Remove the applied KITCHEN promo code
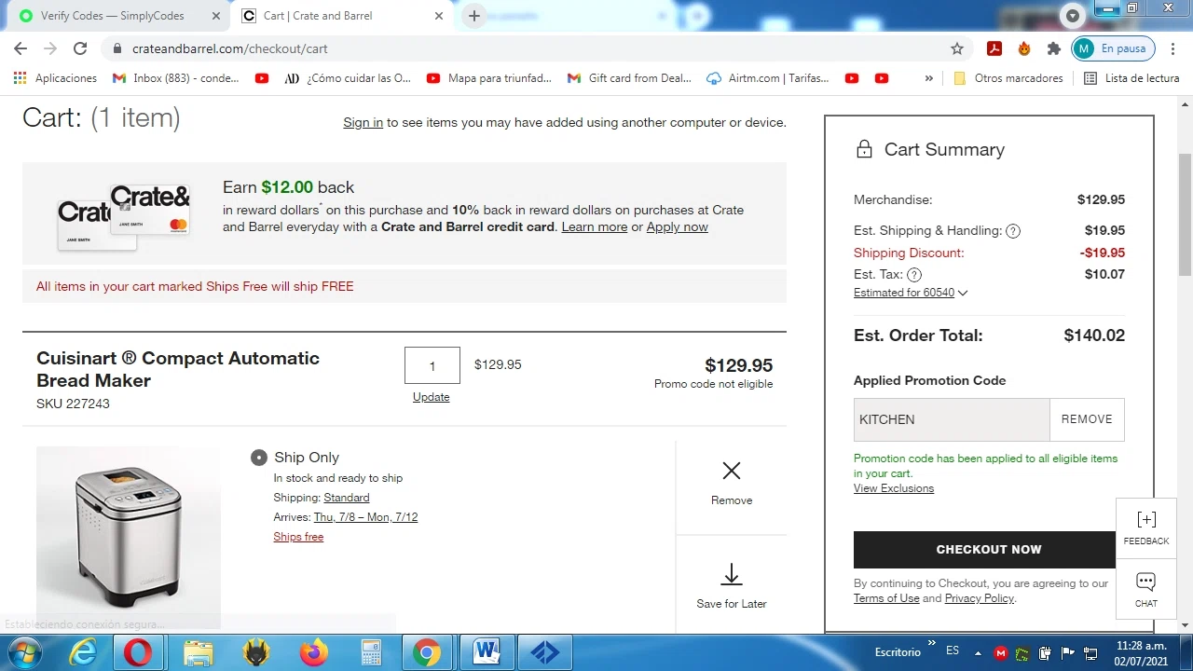1193x671 pixels. pyautogui.click(x=1087, y=419)
